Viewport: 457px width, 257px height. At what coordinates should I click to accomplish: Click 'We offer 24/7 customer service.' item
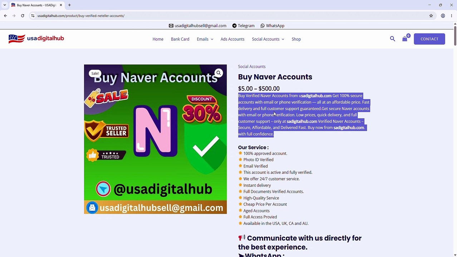pos(271,179)
